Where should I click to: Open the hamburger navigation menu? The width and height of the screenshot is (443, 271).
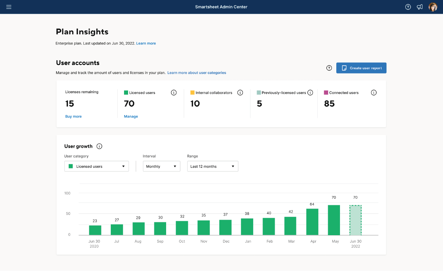pos(9,7)
